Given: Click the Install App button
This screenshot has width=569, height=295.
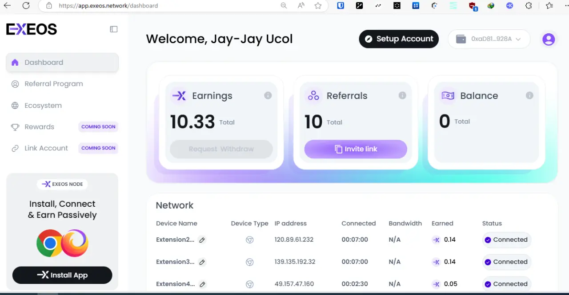Looking at the screenshot, I should click(x=62, y=275).
